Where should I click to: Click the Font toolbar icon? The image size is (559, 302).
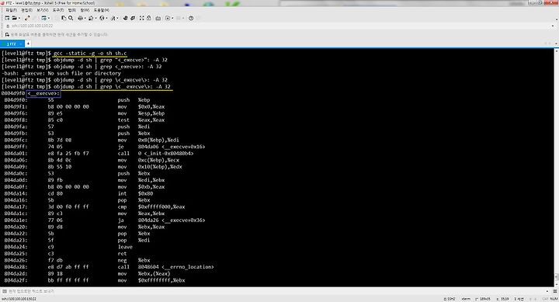coord(113,18)
